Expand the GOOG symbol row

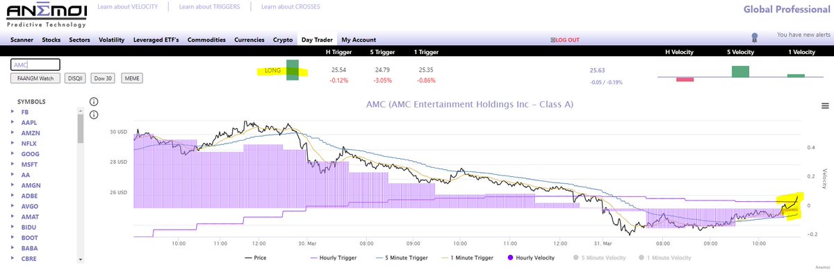(x=13, y=154)
